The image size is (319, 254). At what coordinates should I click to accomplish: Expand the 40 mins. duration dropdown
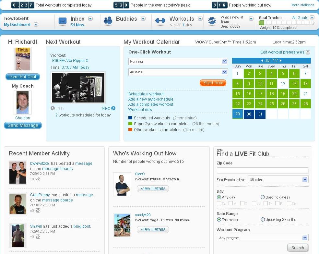click(x=224, y=72)
